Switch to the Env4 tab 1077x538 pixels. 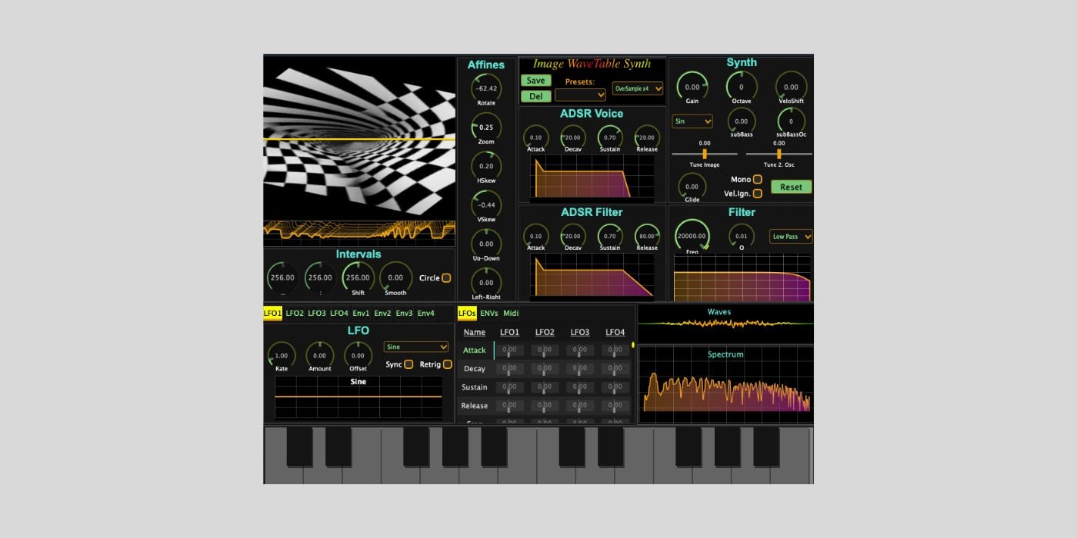point(425,313)
